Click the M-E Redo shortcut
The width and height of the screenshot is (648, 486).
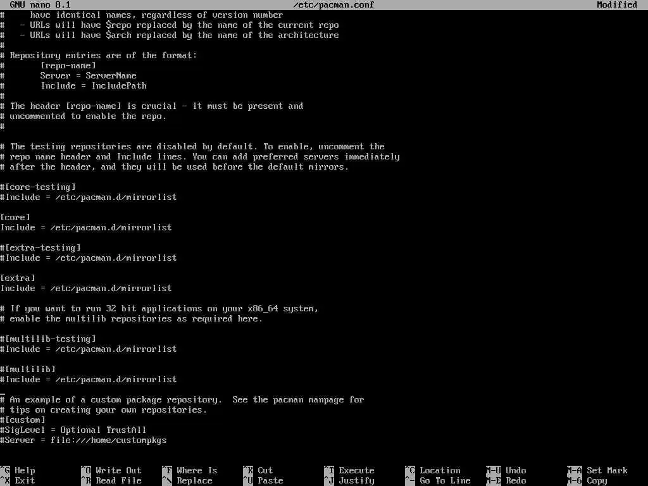506,481
